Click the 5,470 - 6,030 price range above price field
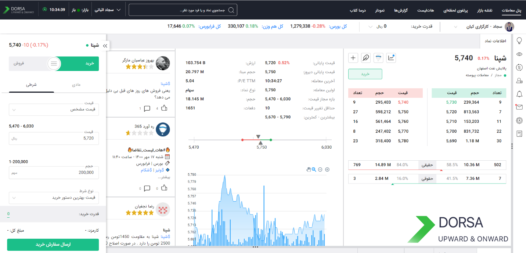 [x=21, y=126]
